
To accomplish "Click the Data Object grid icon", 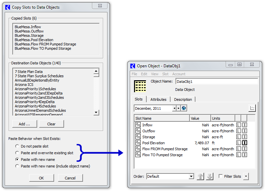I will tap(140, 86).
